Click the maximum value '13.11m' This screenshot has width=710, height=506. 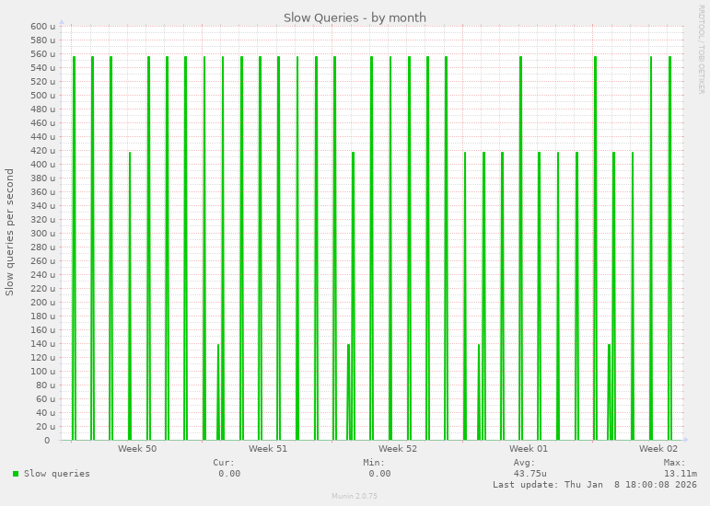click(x=681, y=474)
